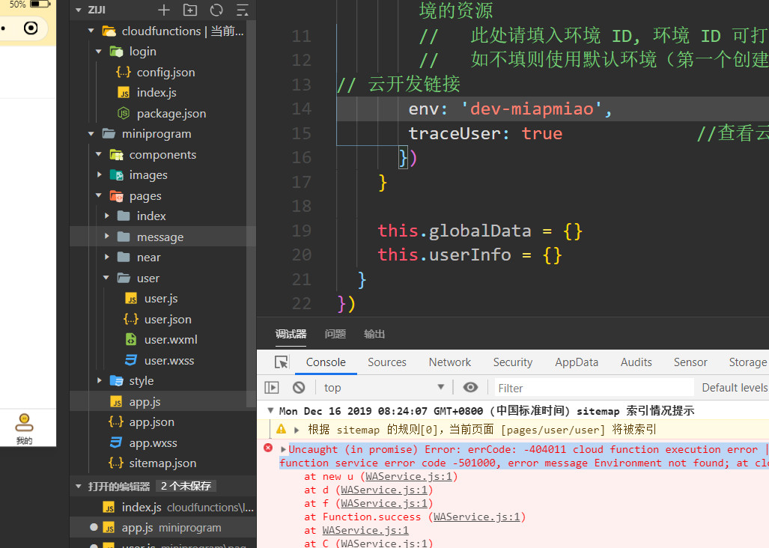Click the new folder icon in explorer
This screenshot has height=548, width=769.
(x=190, y=10)
